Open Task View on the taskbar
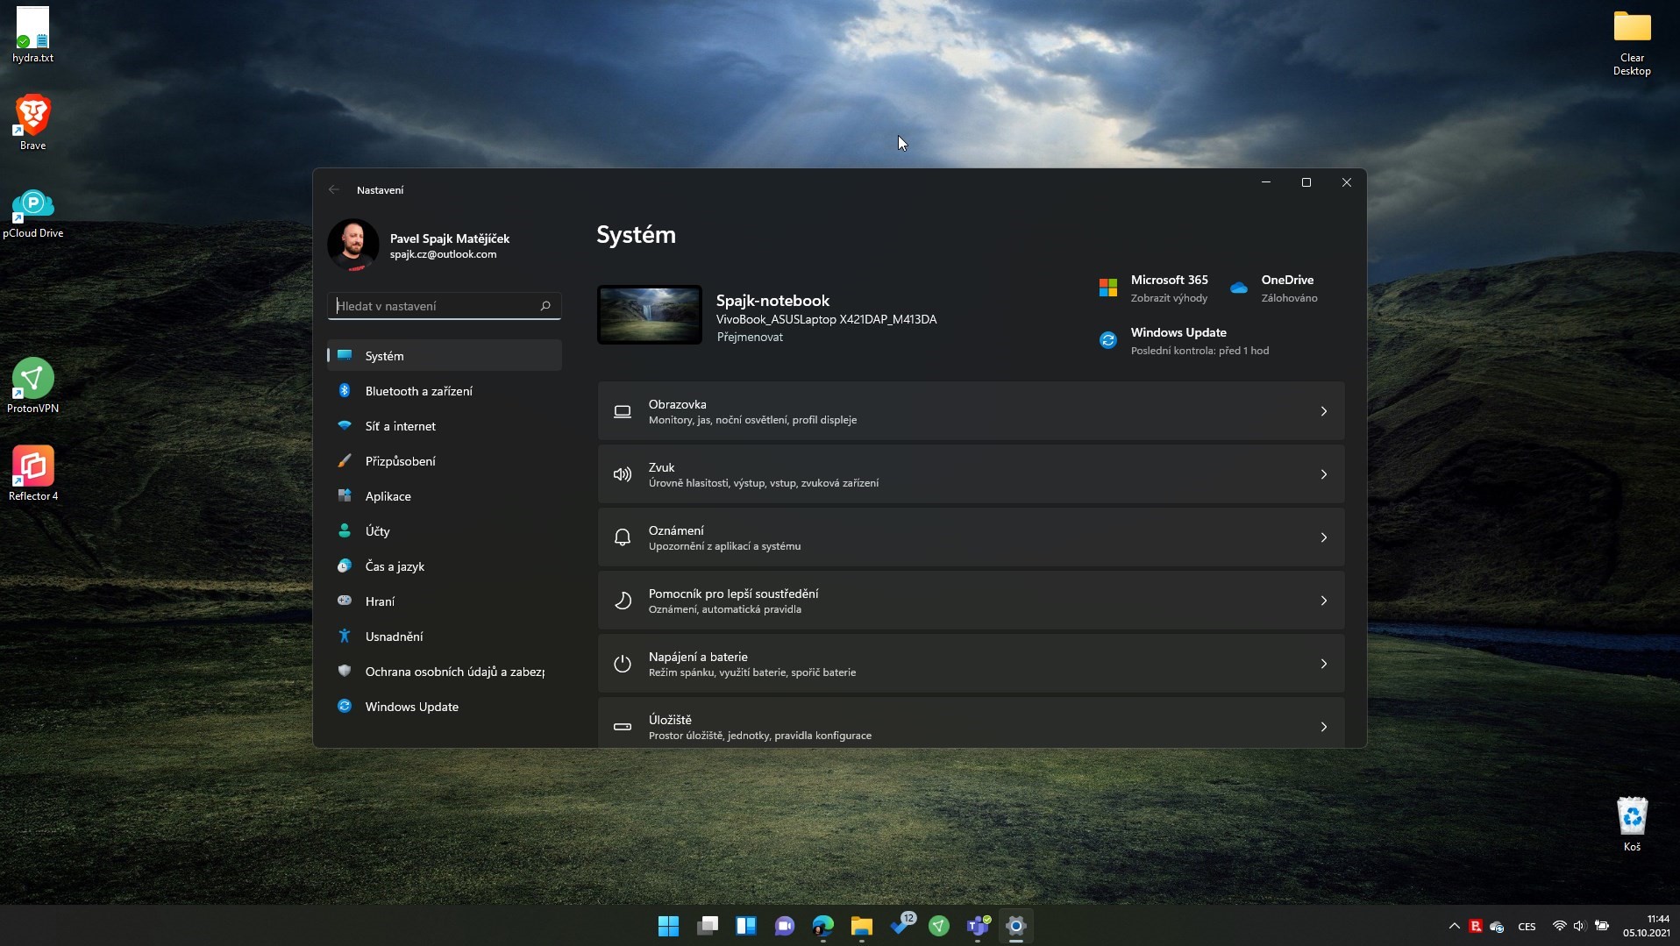This screenshot has width=1680, height=946. click(708, 926)
